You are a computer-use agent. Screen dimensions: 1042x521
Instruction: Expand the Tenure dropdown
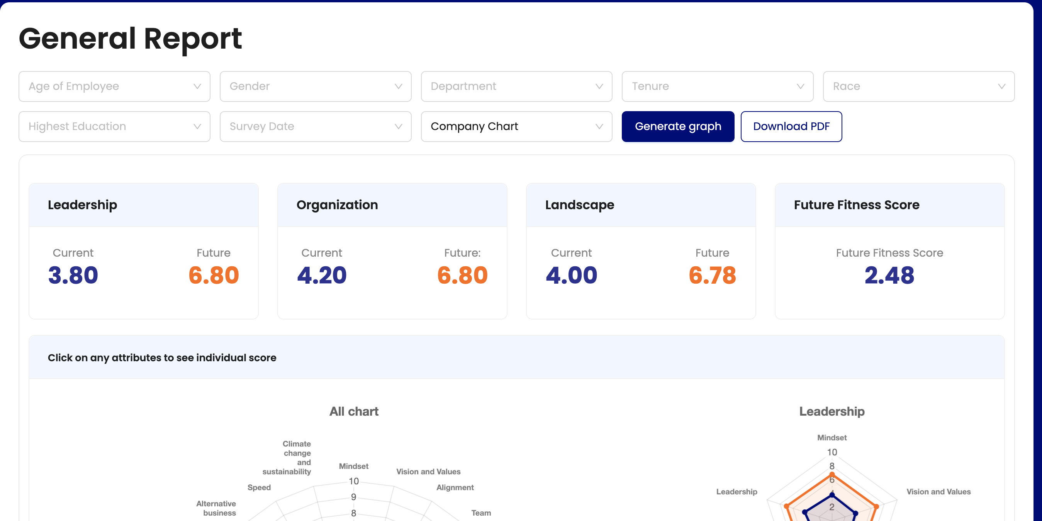click(x=717, y=86)
